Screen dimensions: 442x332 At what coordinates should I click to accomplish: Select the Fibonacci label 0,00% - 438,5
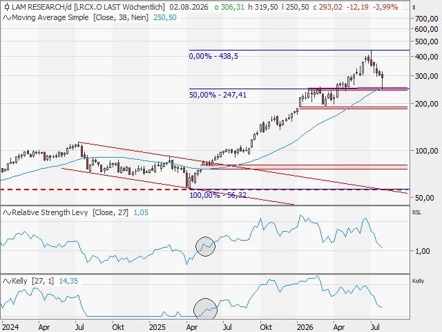click(x=213, y=56)
